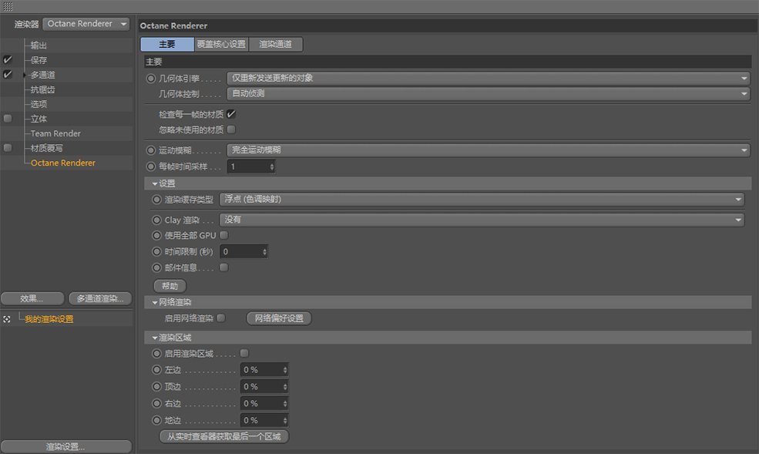Viewport: 759px width, 454px height.
Task: Collapse the 设置 section
Action: [155, 184]
